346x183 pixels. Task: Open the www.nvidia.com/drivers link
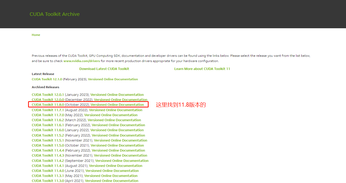(82, 61)
